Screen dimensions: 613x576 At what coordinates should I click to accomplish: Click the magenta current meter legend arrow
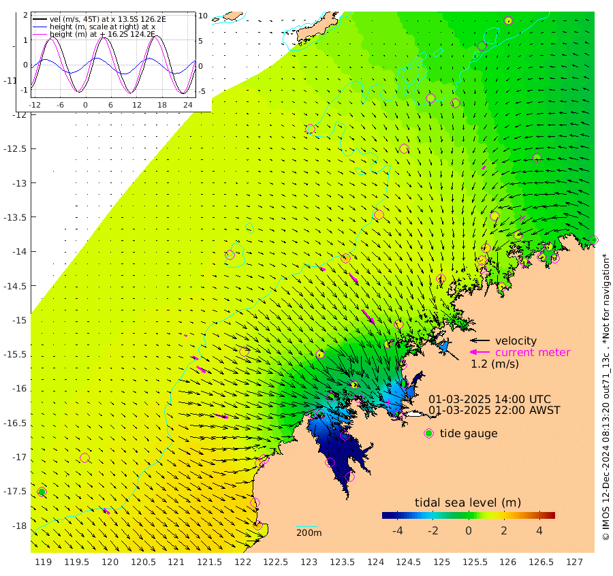[x=480, y=352]
